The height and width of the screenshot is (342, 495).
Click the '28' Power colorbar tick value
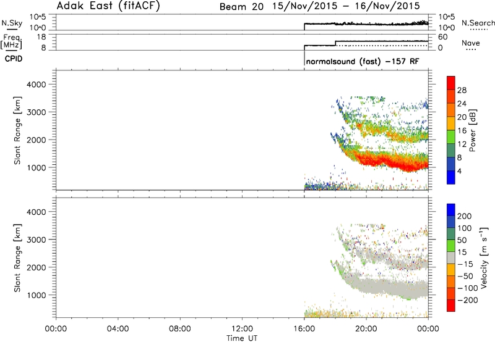(x=462, y=90)
